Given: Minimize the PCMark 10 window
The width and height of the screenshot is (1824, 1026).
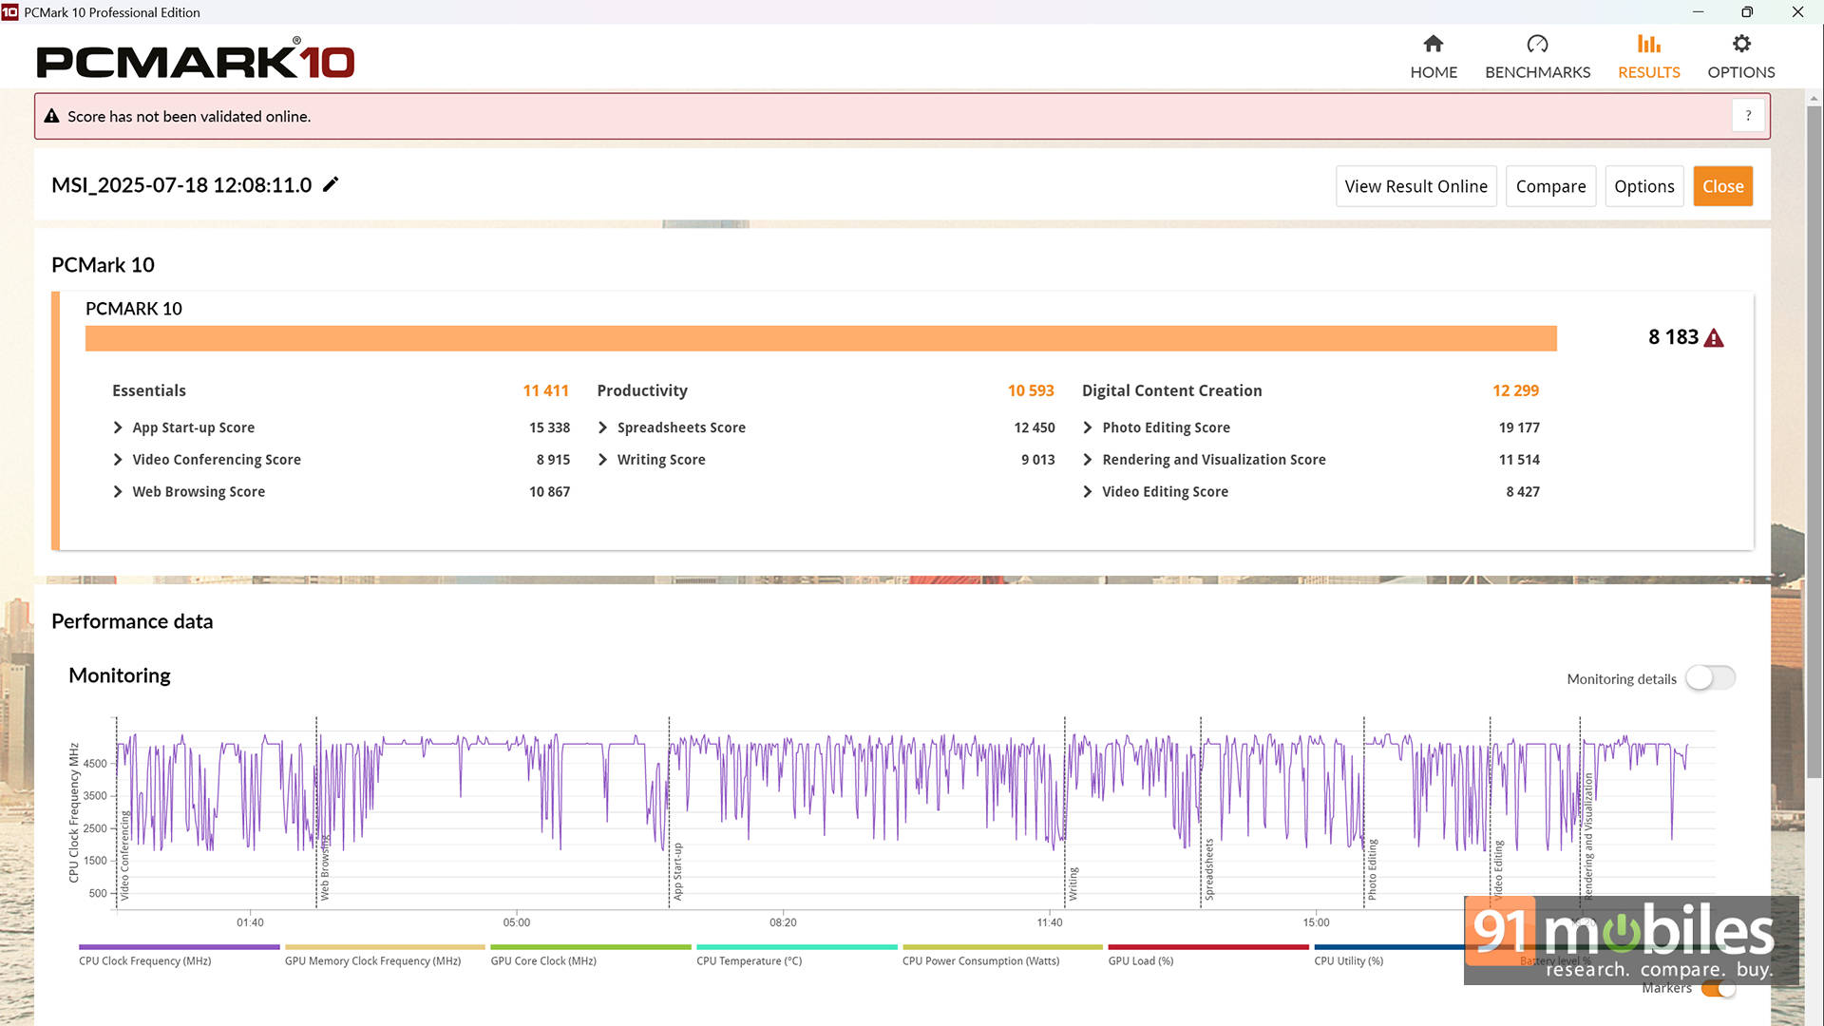Looking at the screenshot, I should pos(1698,11).
